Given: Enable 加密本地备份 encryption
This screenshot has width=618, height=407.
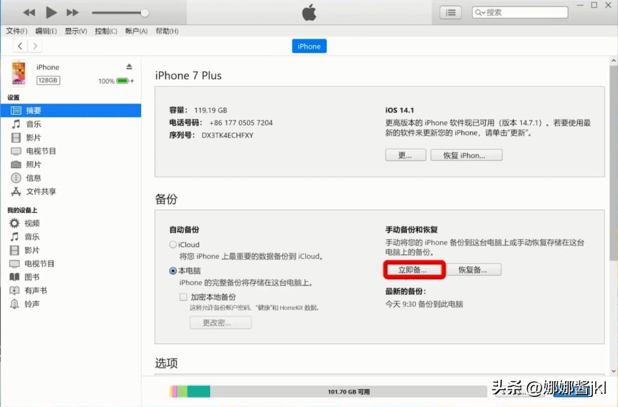Looking at the screenshot, I should 183,297.
